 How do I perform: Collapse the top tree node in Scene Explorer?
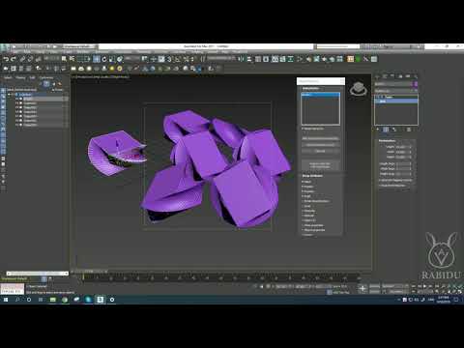point(9,95)
